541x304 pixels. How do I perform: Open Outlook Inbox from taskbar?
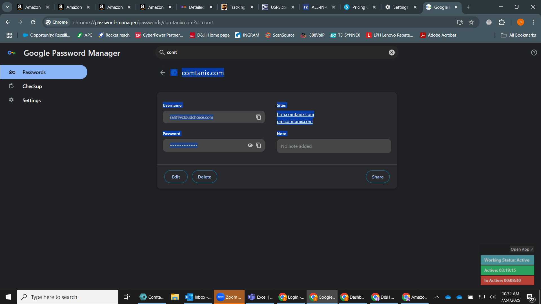point(198,297)
